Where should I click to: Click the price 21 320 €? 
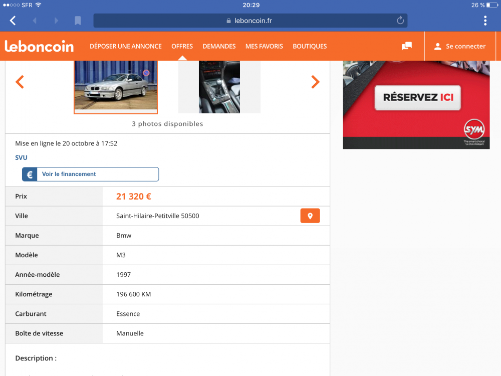pos(134,197)
